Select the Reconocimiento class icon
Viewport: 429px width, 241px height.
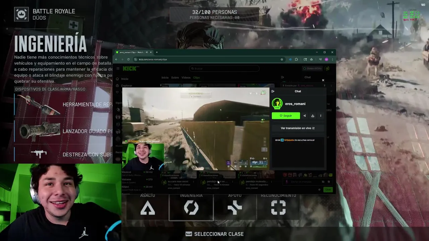(x=278, y=208)
